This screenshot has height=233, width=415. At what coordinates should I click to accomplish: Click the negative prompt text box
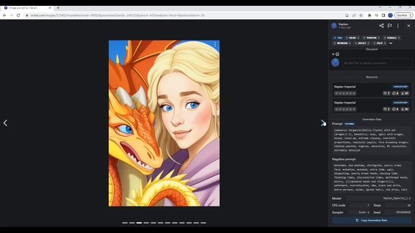[x=372, y=177]
